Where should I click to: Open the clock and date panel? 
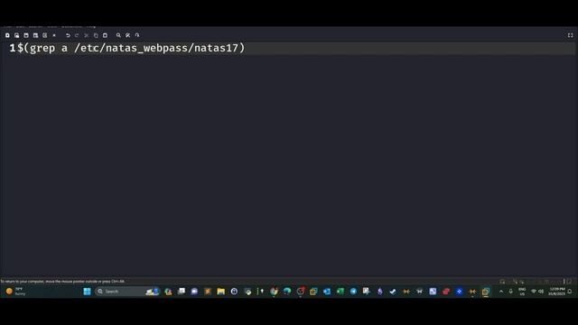pyautogui.click(x=556, y=292)
